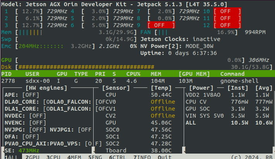Click the red OFF box for CPU 9
This screenshot has height=159, width=275.
(161, 25)
